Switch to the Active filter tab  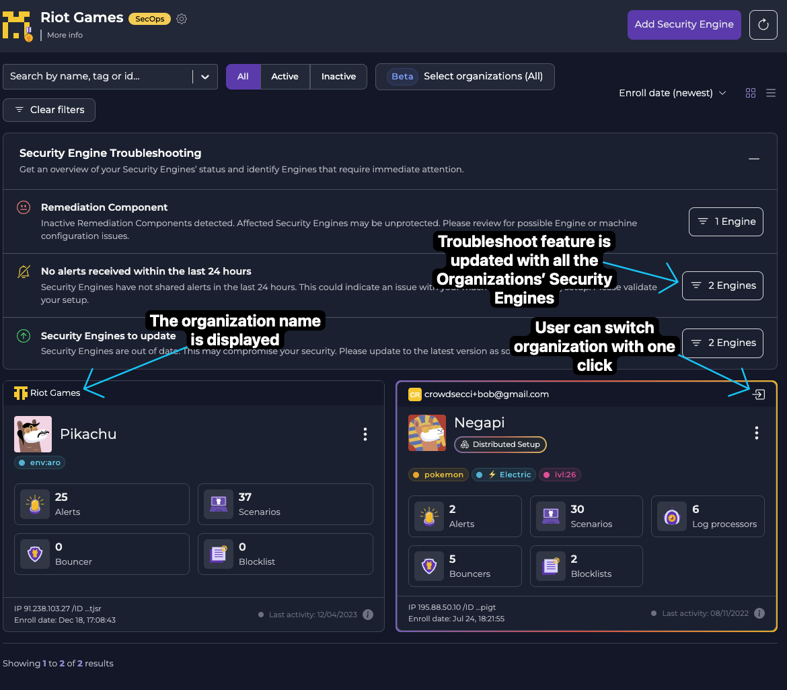[285, 77]
